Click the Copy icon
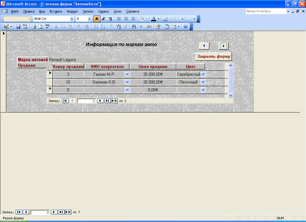The image size is (306, 222). (x=63, y=27)
